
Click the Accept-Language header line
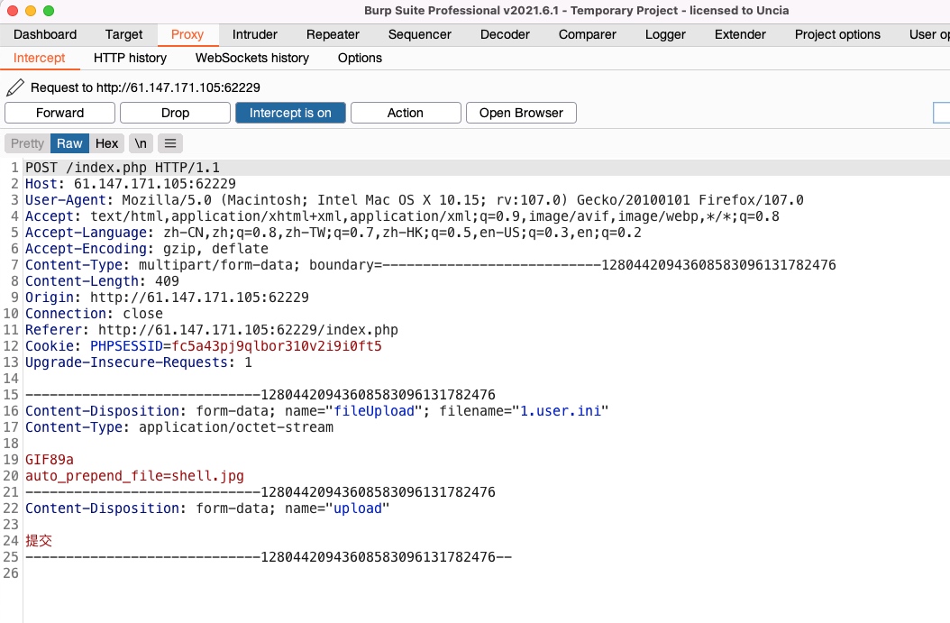coord(333,233)
